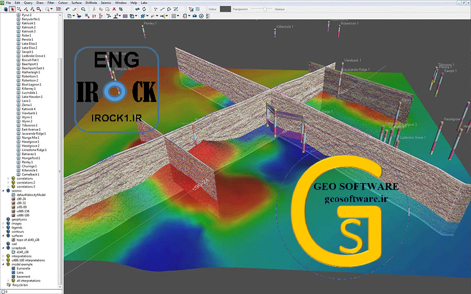This screenshot has height=294, width=471.
Task: Select the Ladbroke Grove 1 well
Action: pos(33,56)
